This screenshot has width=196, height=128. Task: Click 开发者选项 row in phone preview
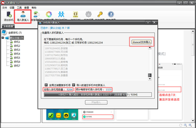click(98, 112)
